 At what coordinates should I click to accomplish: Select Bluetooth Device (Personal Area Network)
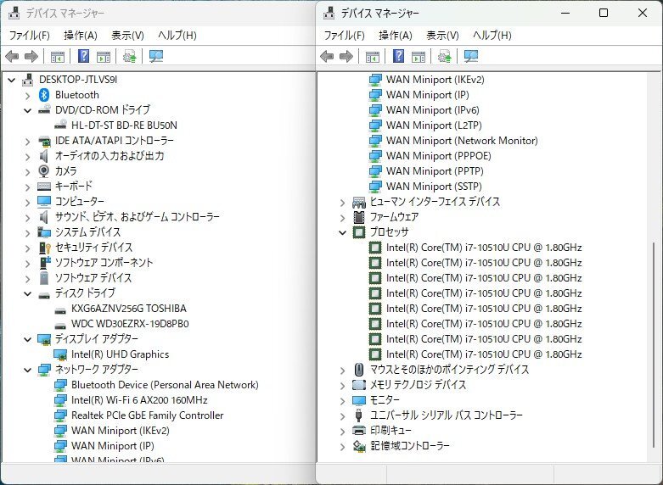point(165,385)
